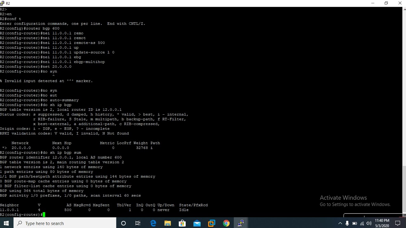The width and height of the screenshot is (406, 228).
Task: Click the green cursor at the prompt
Action: (x=44, y=215)
